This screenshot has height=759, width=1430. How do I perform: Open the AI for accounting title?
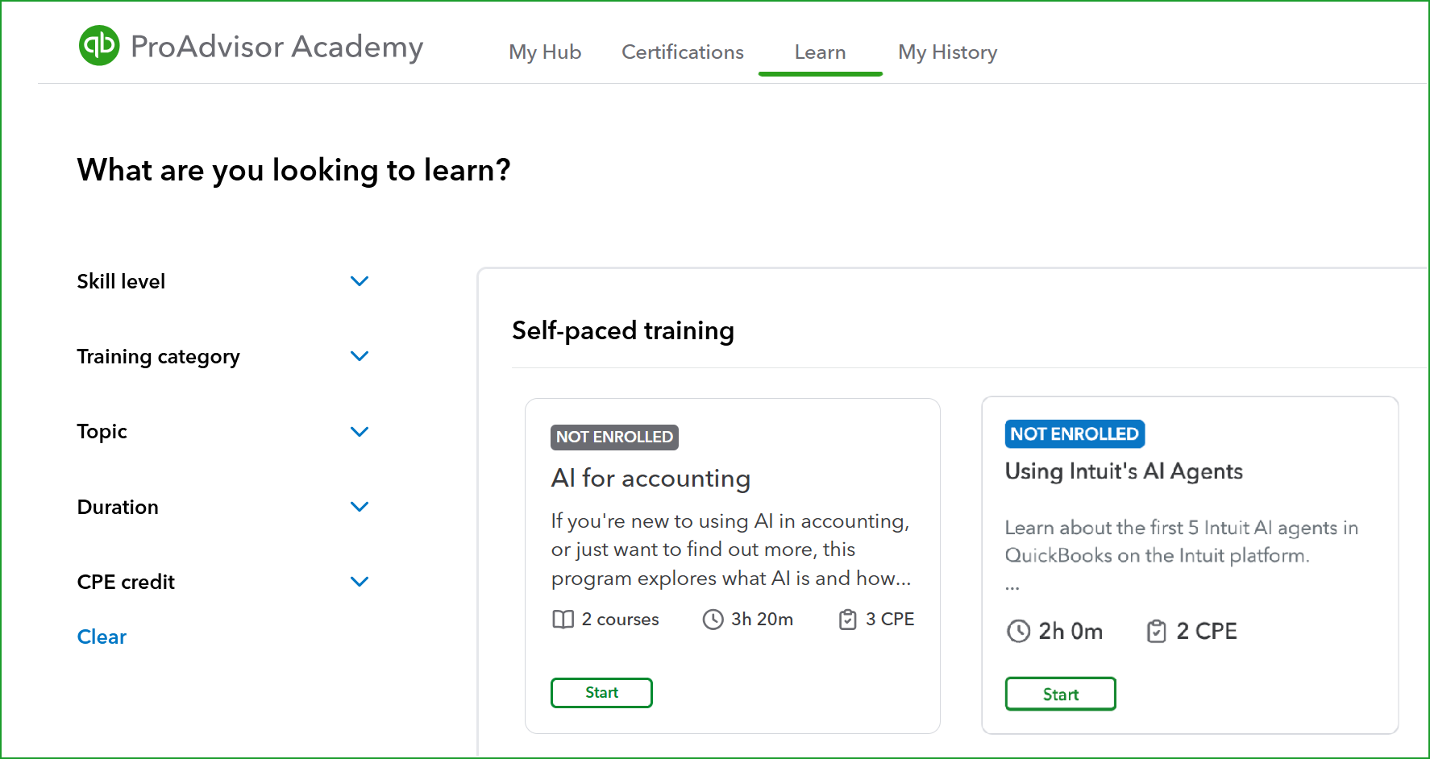(x=651, y=479)
